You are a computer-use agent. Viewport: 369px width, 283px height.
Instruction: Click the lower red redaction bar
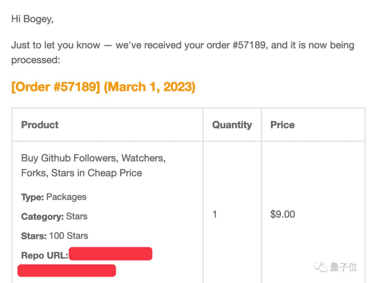(x=67, y=270)
